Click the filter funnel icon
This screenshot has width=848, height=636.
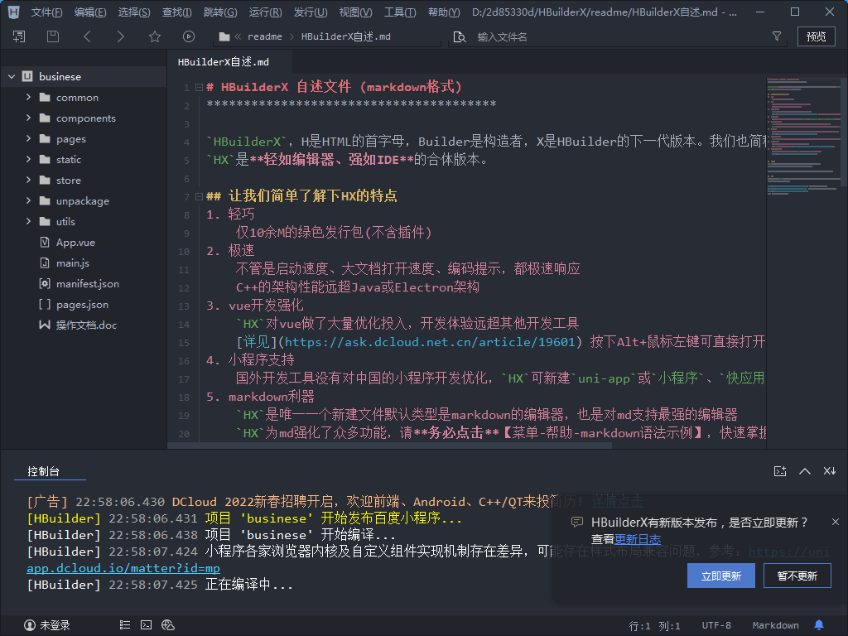tap(776, 36)
